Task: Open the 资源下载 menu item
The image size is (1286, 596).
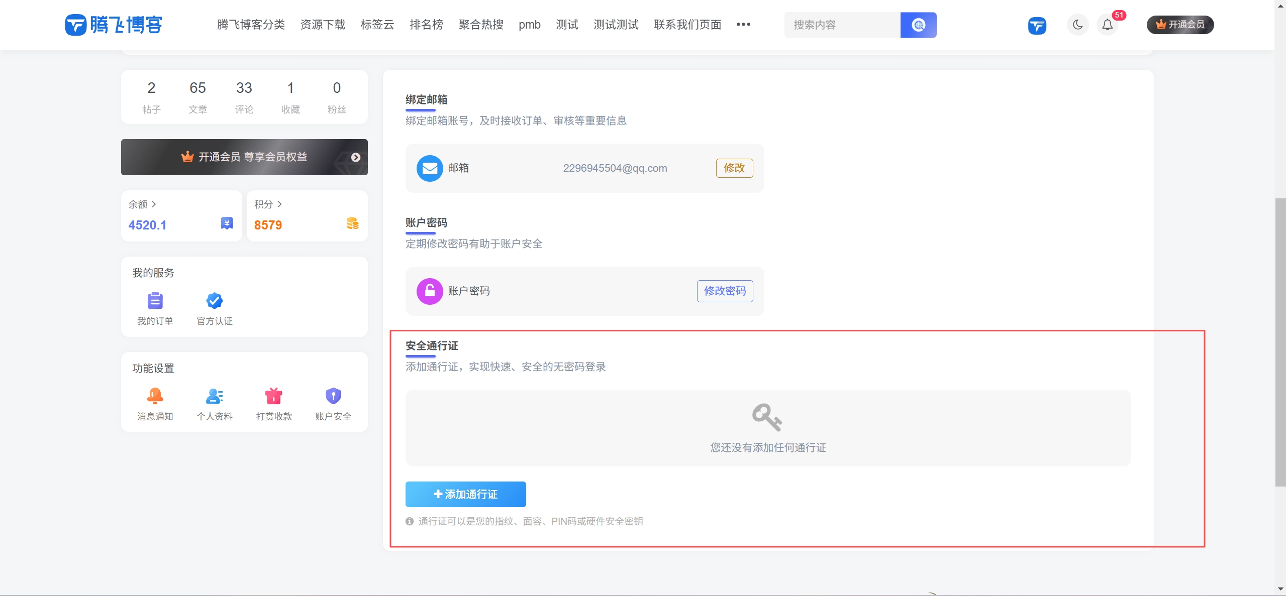Action: click(322, 25)
